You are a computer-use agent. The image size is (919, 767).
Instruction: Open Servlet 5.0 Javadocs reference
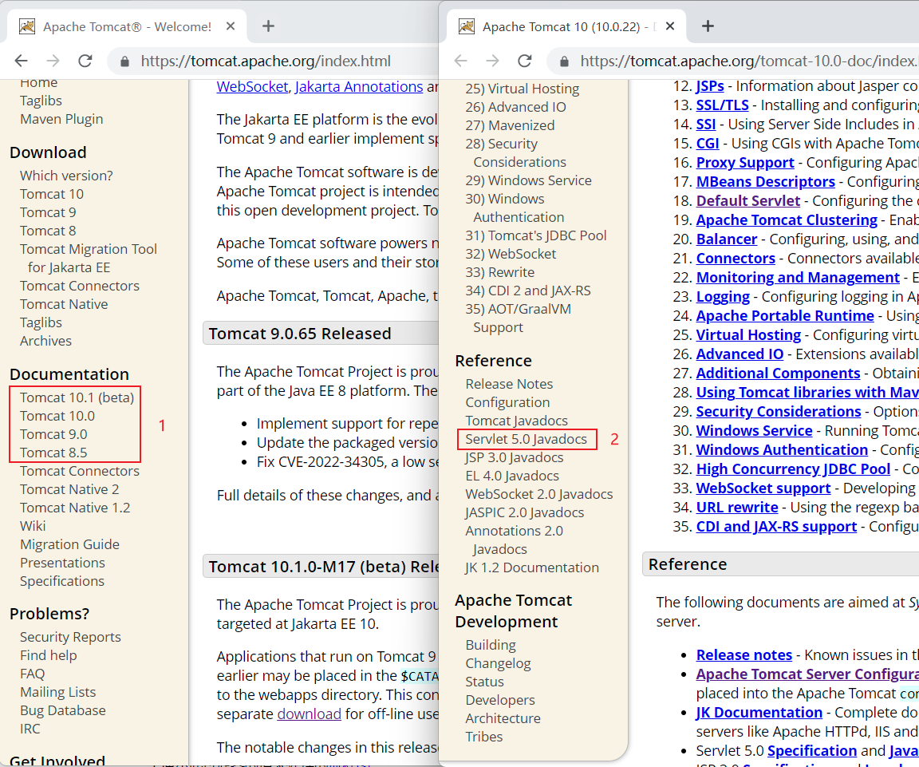click(x=527, y=439)
